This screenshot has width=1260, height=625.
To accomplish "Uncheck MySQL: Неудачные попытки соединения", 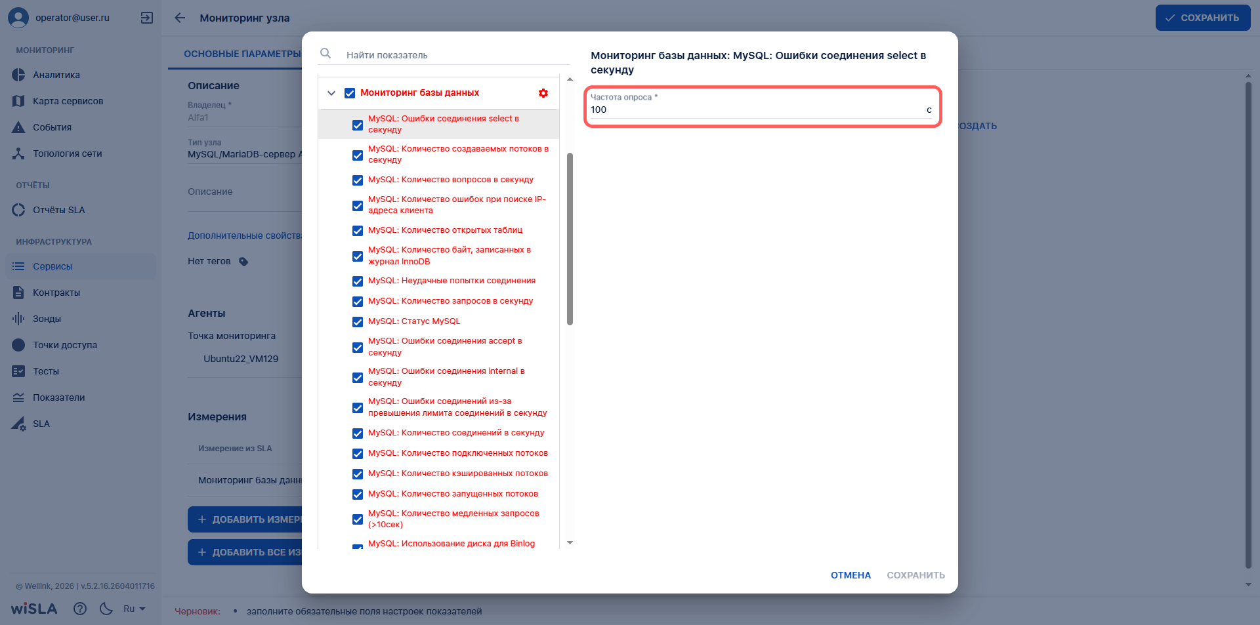I will click(x=358, y=281).
